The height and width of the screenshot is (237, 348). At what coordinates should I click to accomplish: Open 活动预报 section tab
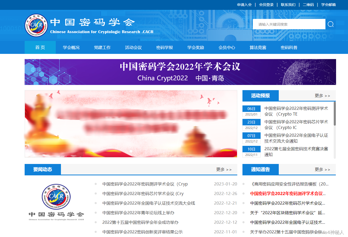pos(261,96)
